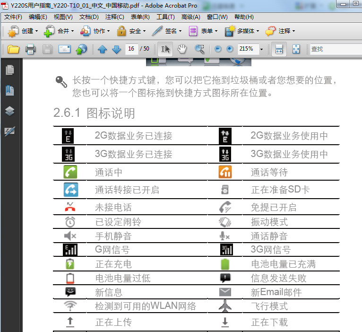Go to previous page with up arrow
The height and width of the screenshot is (332, 362).
pyautogui.click(x=102, y=49)
